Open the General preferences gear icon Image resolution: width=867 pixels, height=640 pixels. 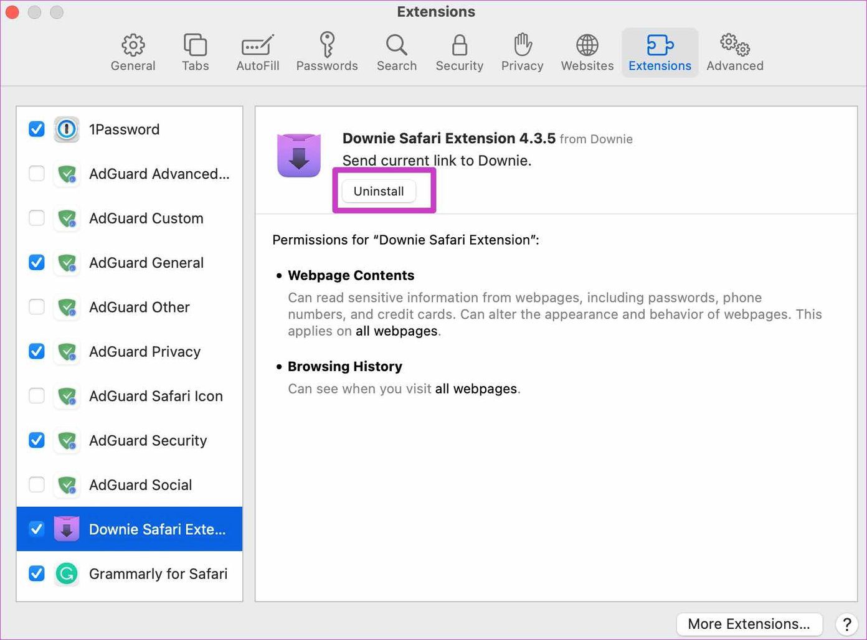click(x=133, y=45)
